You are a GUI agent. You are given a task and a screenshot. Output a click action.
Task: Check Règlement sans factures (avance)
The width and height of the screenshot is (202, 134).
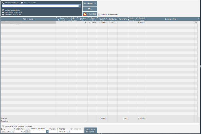pos(3,126)
